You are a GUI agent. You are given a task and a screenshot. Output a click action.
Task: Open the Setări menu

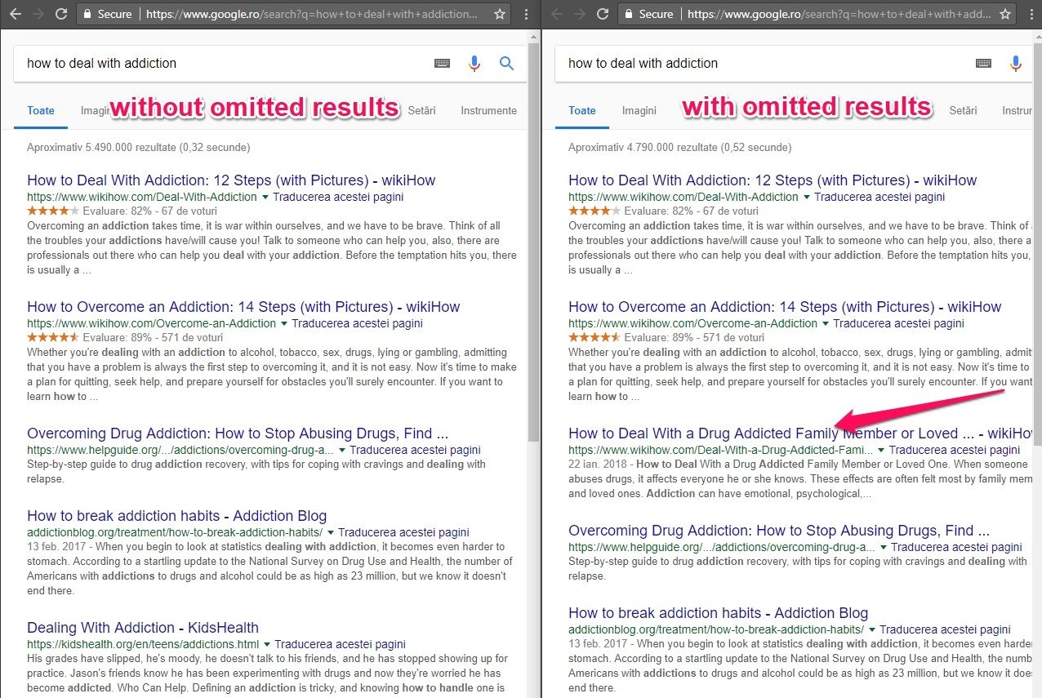point(422,110)
